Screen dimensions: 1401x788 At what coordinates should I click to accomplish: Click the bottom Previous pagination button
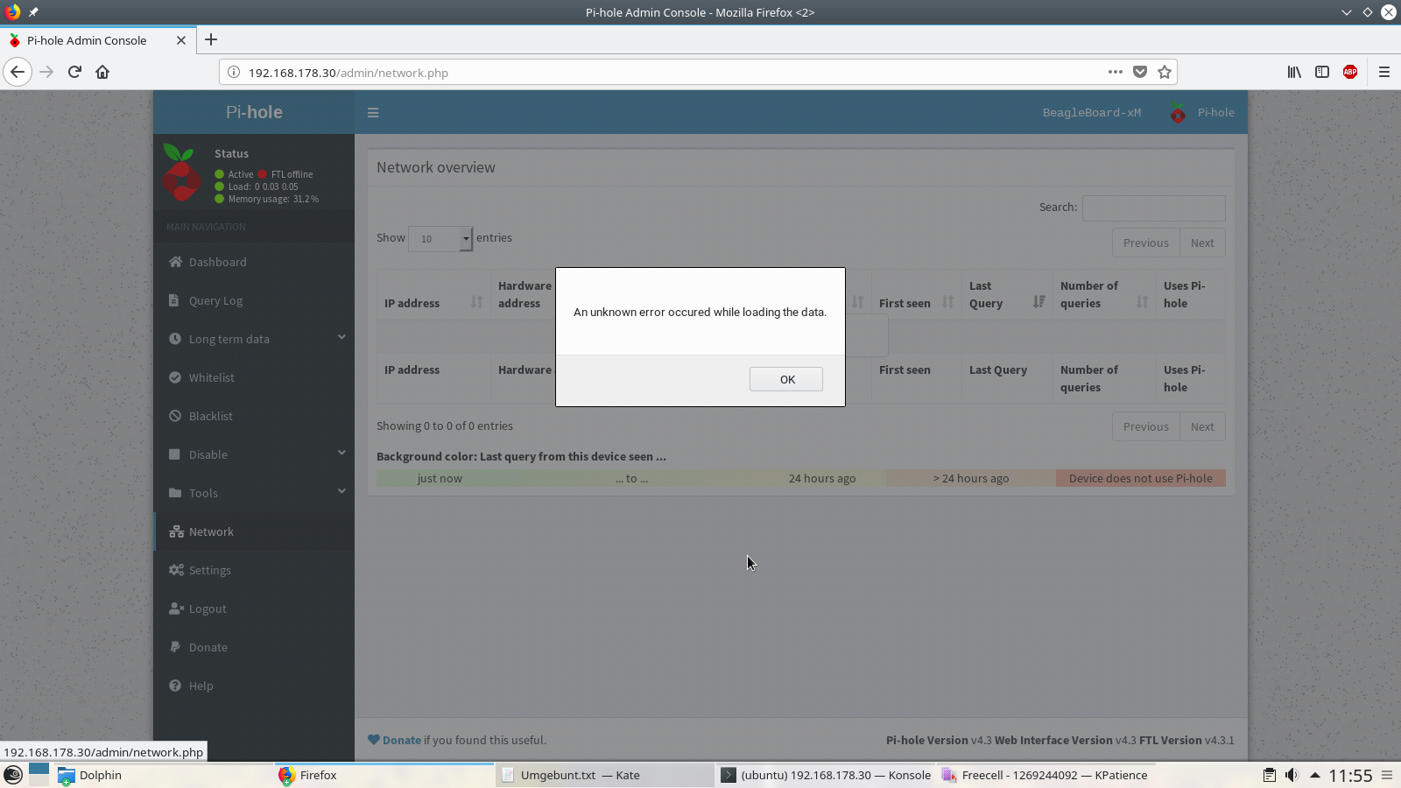[x=1145, y=427]
